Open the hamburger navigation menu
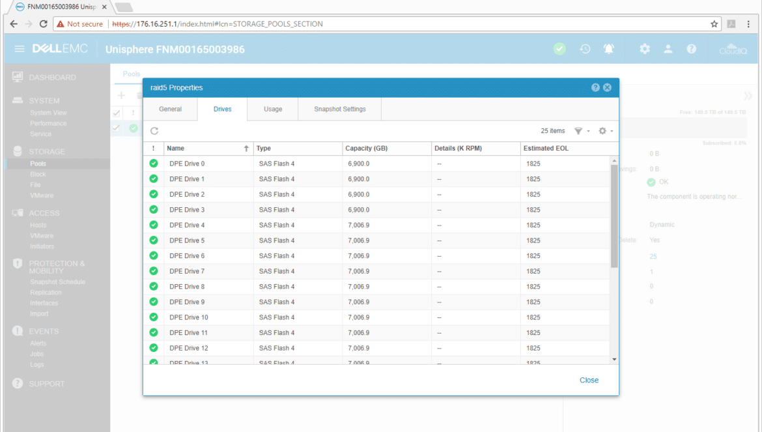 coord(20,49)
